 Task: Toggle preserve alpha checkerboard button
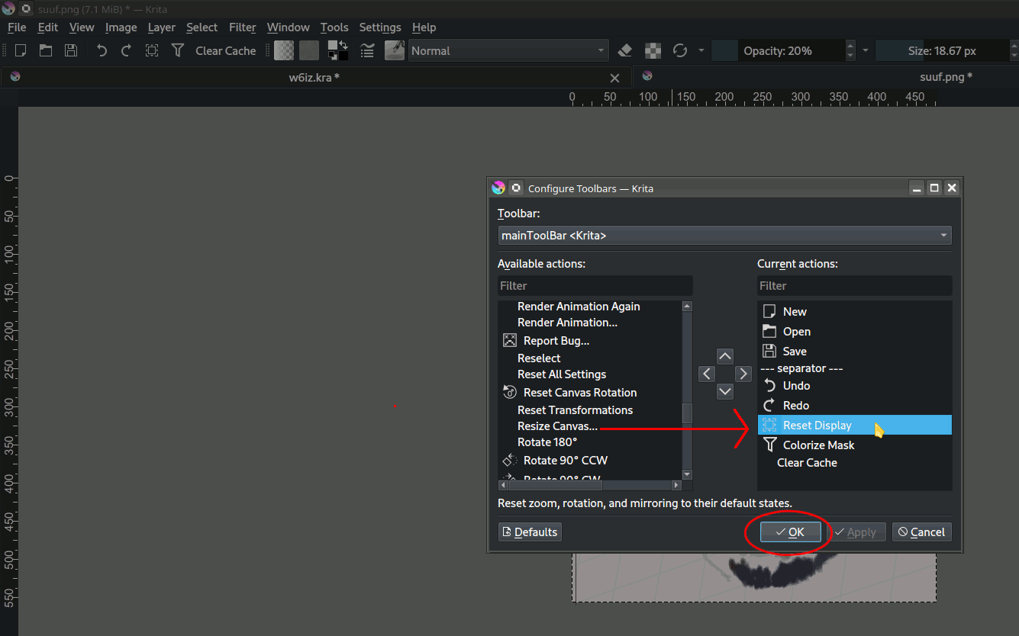tap(653, 50)
